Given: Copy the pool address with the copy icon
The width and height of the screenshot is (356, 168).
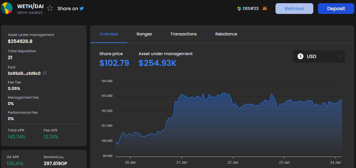Looking at the screenshot, I should coord(45,73).
